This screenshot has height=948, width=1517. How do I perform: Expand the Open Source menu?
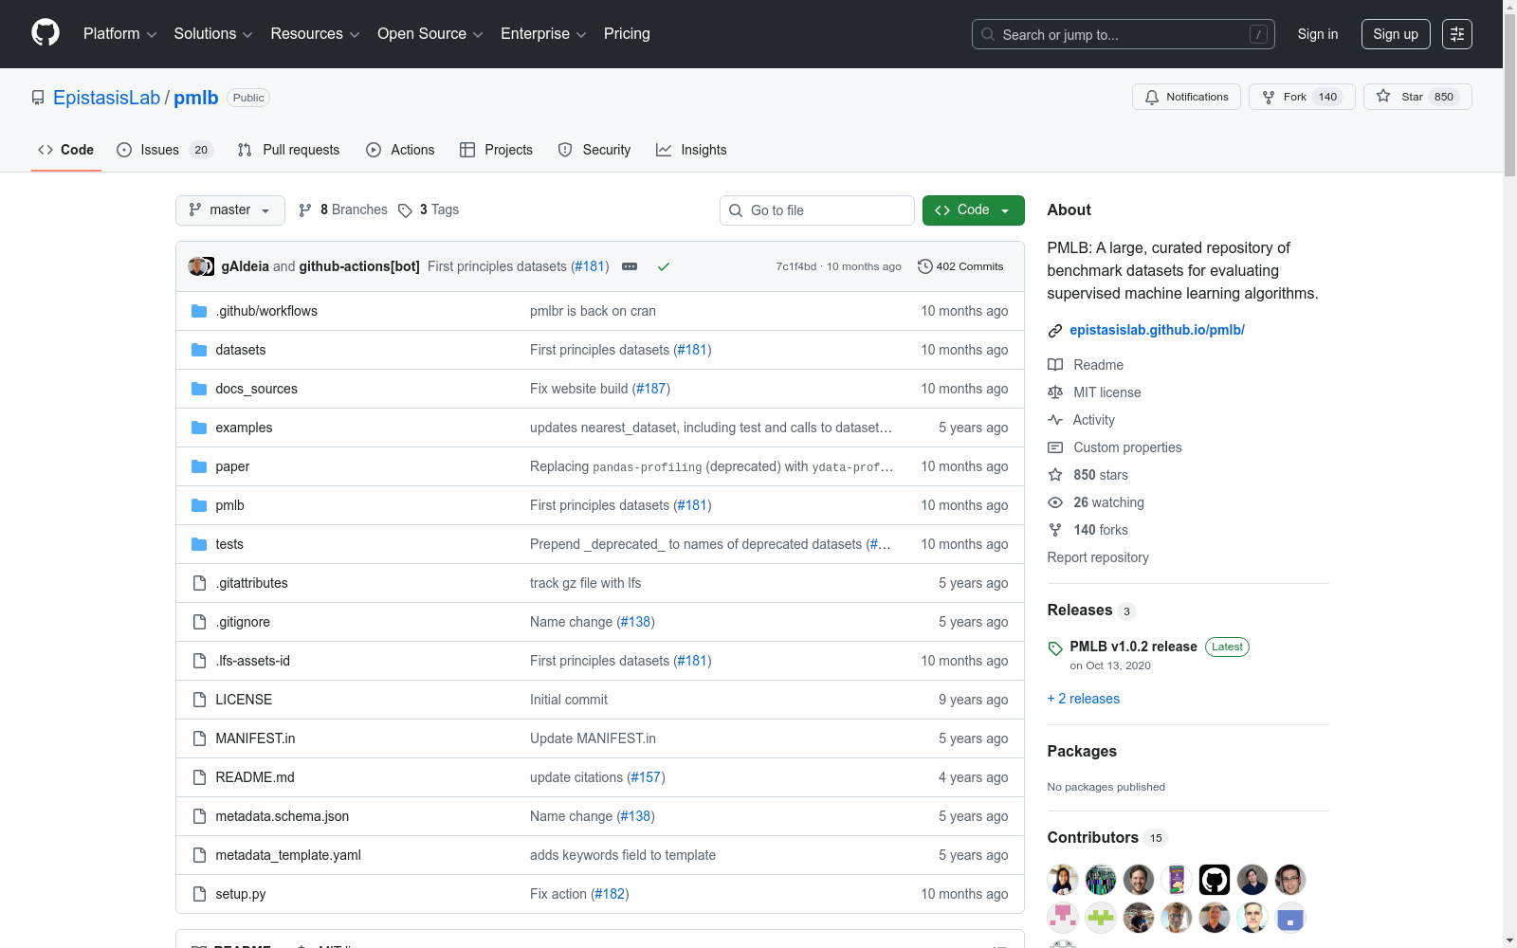point(430,34)
